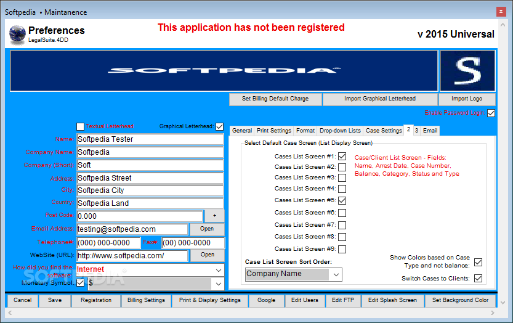Open the Registration dialog

coord(96,300)
